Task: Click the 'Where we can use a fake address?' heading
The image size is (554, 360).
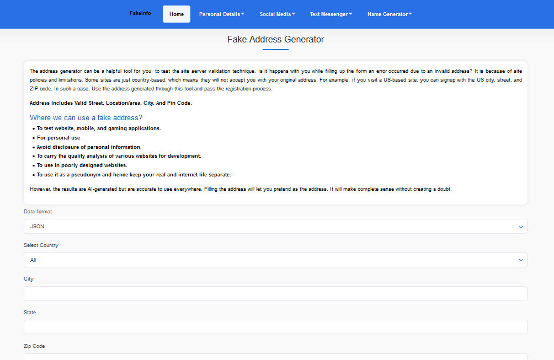Action: point(86,117)
